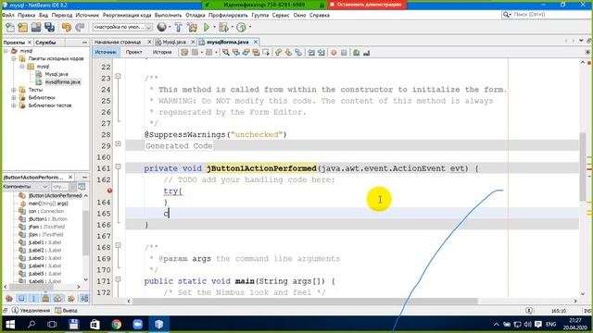Toggle show inner classes filter in Navigator
593x333 pixels.
58,299
